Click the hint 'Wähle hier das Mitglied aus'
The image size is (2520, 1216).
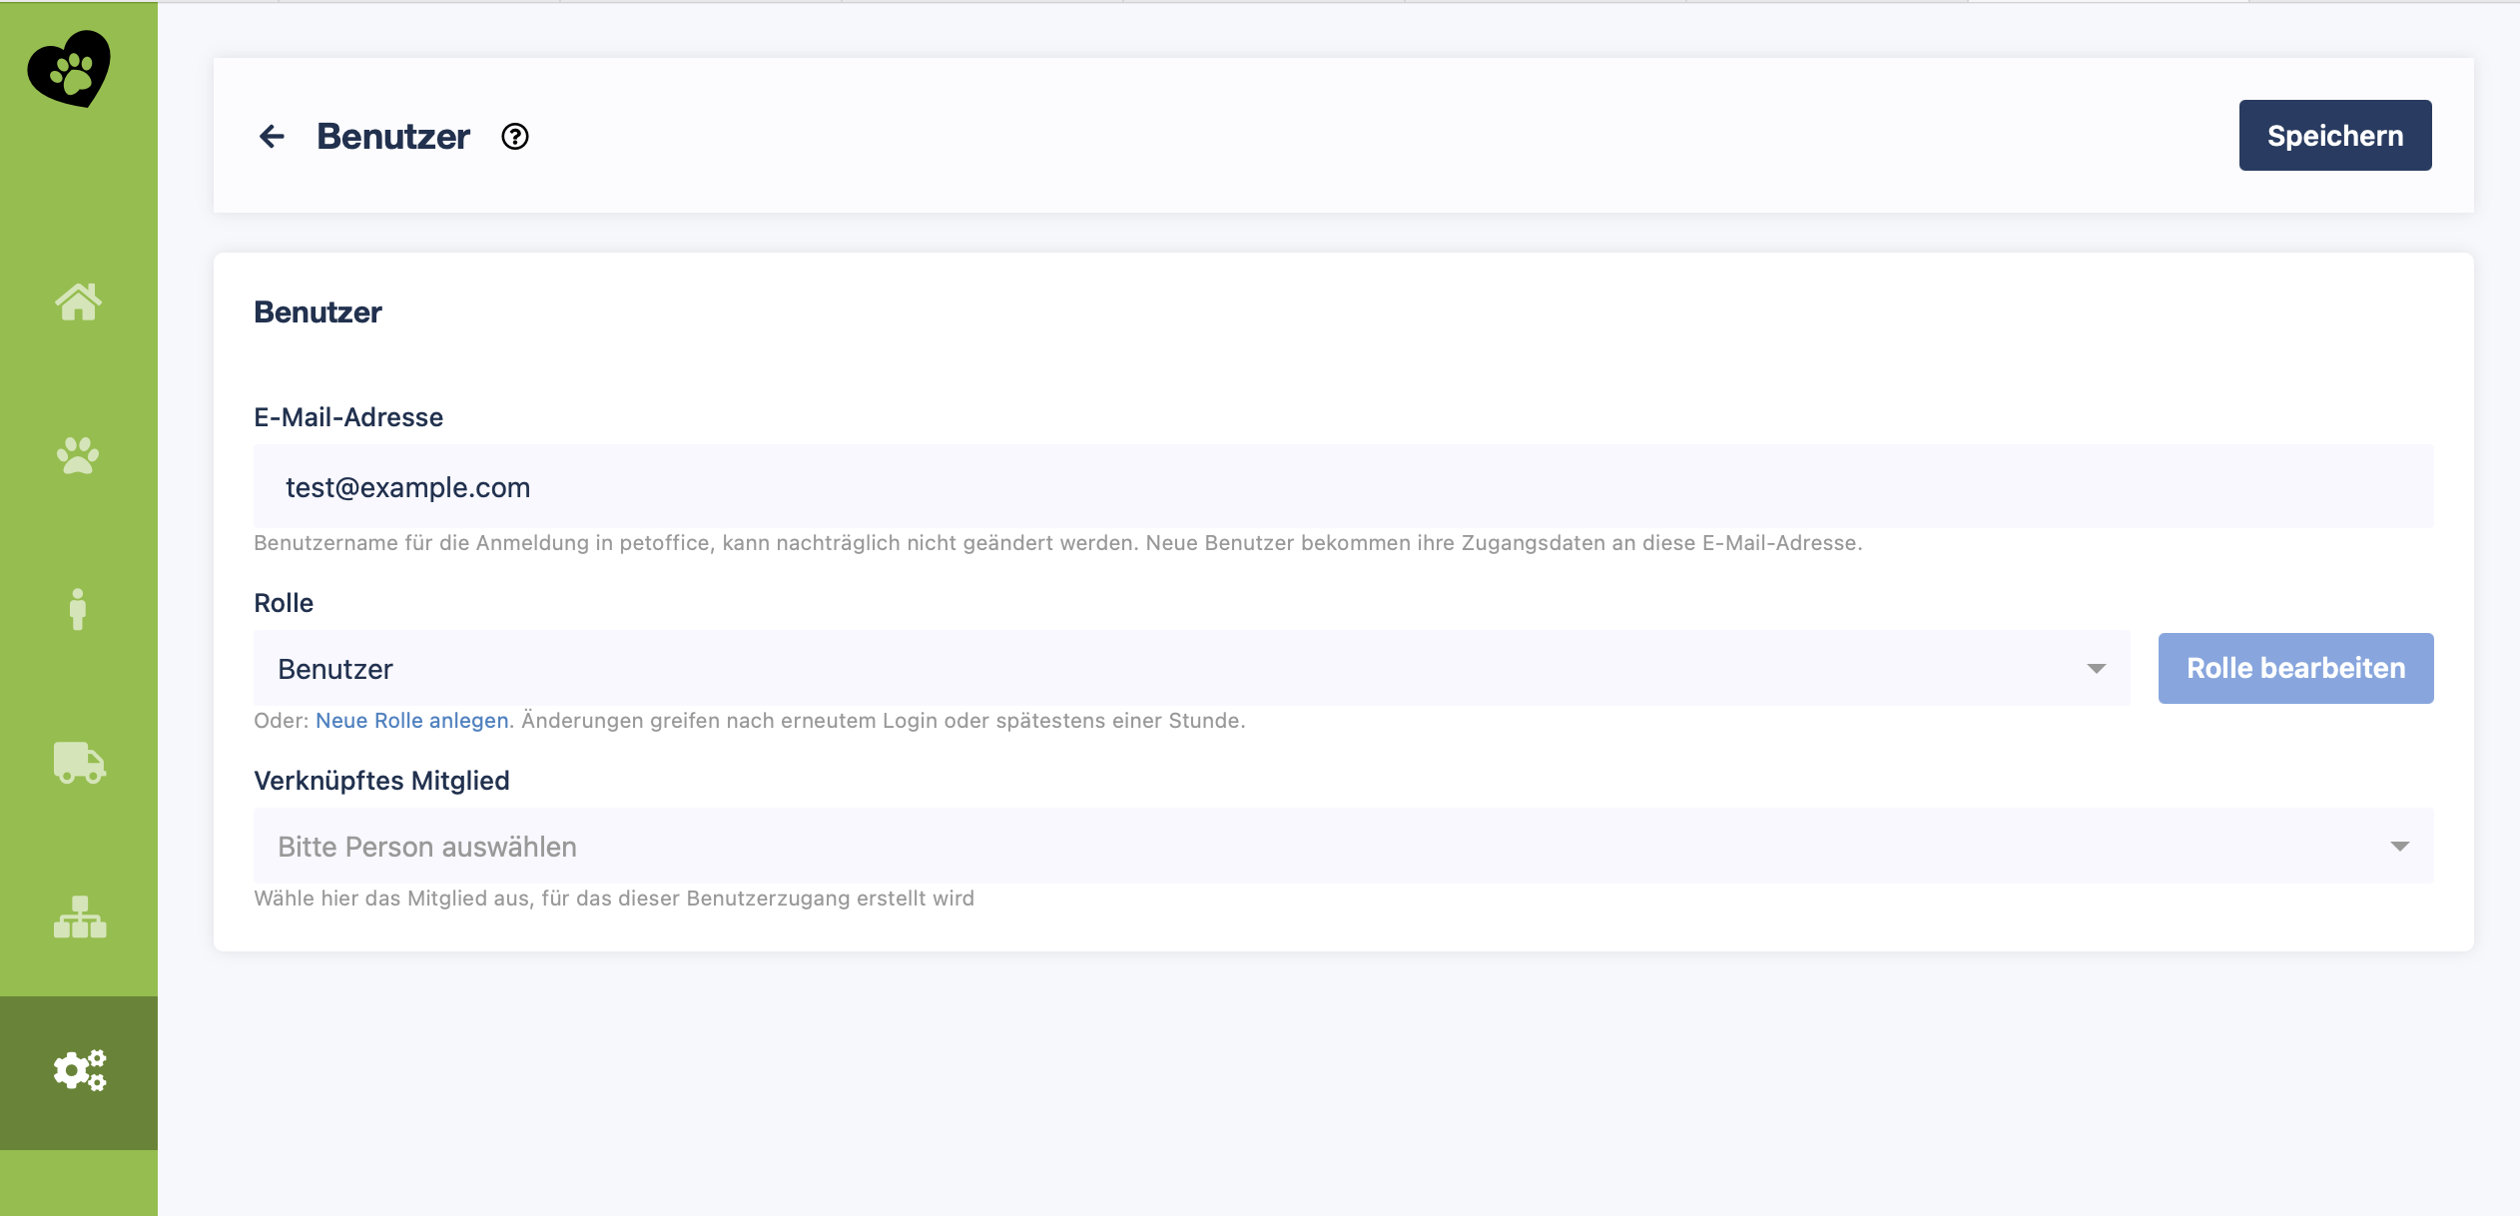[x=614, y=898]
